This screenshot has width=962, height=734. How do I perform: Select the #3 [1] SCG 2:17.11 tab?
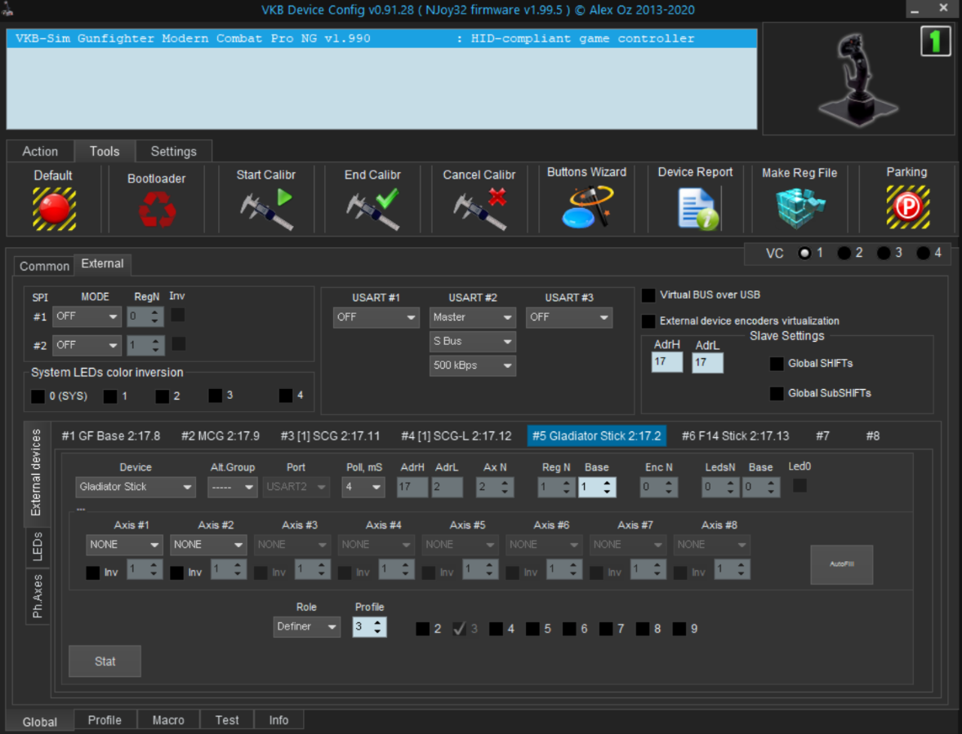(x=330, y=436)
